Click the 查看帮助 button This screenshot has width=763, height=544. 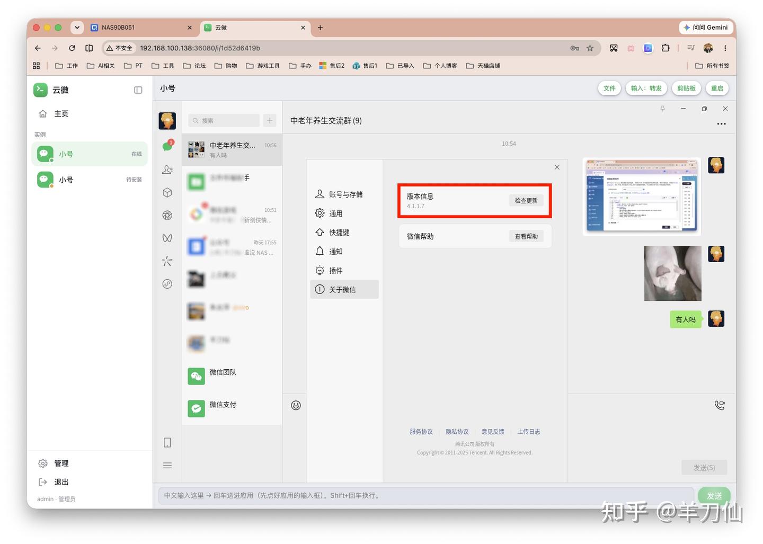[x=526, y=236]
